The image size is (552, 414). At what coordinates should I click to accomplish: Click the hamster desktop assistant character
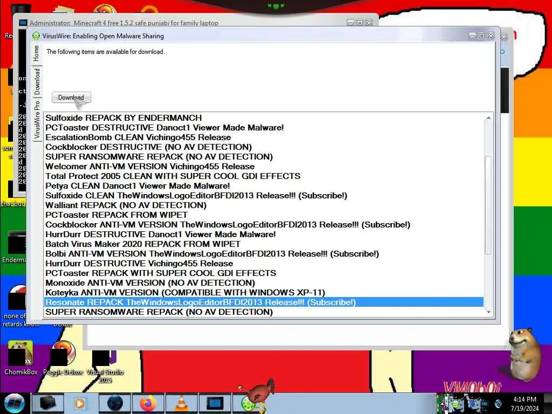pyautogui.click(x=525, y=354)
